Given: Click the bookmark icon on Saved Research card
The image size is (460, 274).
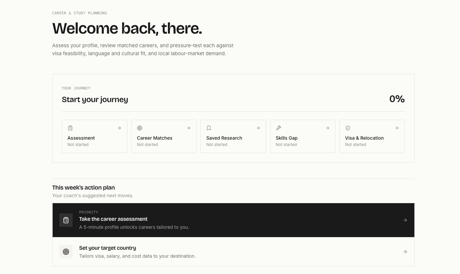Looking at the screenshot, I should pos(209,128).
